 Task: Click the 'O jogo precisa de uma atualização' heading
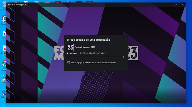pyautogui.click(x=88, y=40)
